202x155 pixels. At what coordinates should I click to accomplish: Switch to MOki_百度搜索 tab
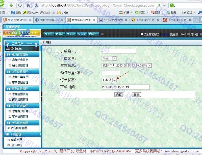(113, 20)
